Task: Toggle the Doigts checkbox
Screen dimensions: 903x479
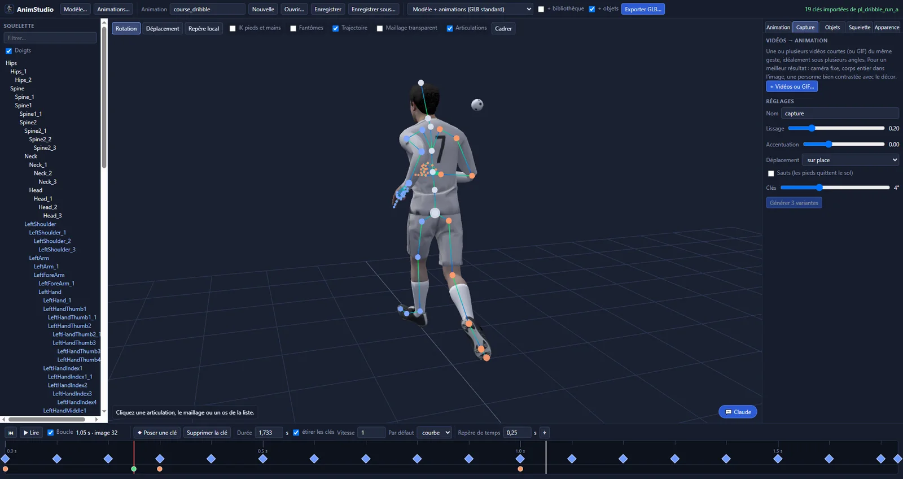Action: tap(9, 51)
